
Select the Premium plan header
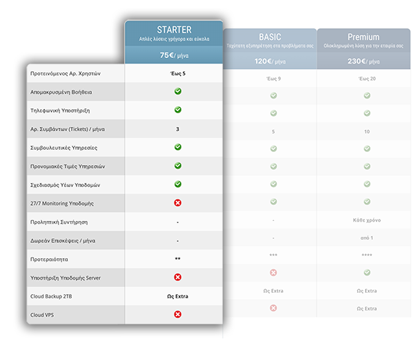[x=363, y=37]
